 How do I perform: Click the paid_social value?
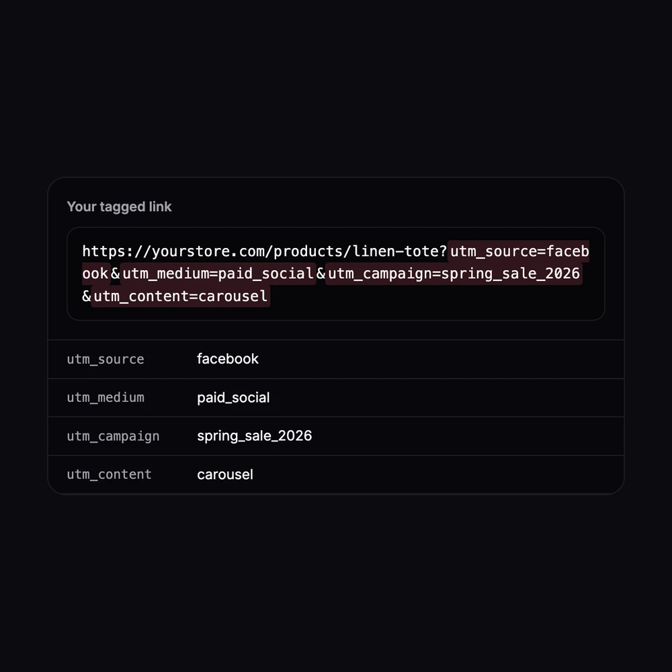pyautogui.click(x=233, y=398)
